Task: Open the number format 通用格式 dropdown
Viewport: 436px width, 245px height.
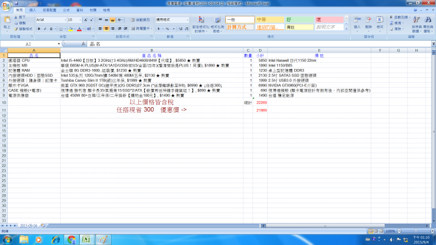Action: 188,20
